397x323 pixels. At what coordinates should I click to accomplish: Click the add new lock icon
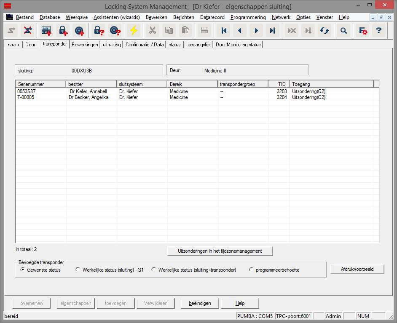[x=62, y=30]
